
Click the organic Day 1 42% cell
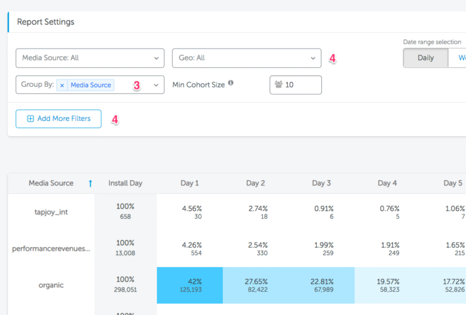190,285
